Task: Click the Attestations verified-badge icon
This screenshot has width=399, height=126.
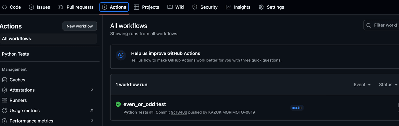Action: click(5, 90)
